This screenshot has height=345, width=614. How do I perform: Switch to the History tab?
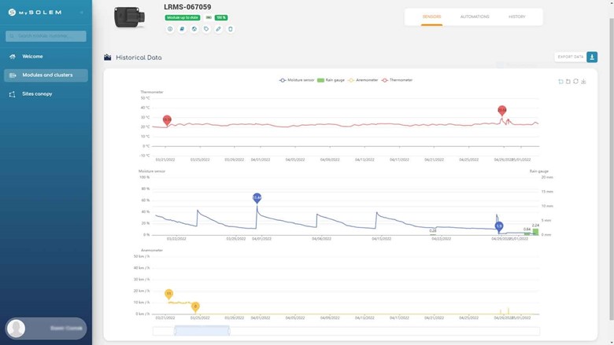pyautogui.click(x=516, y=17)
